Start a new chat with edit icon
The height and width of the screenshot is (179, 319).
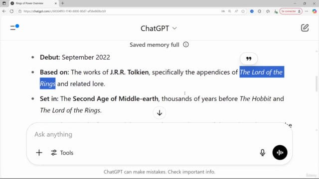coord(305,28)
